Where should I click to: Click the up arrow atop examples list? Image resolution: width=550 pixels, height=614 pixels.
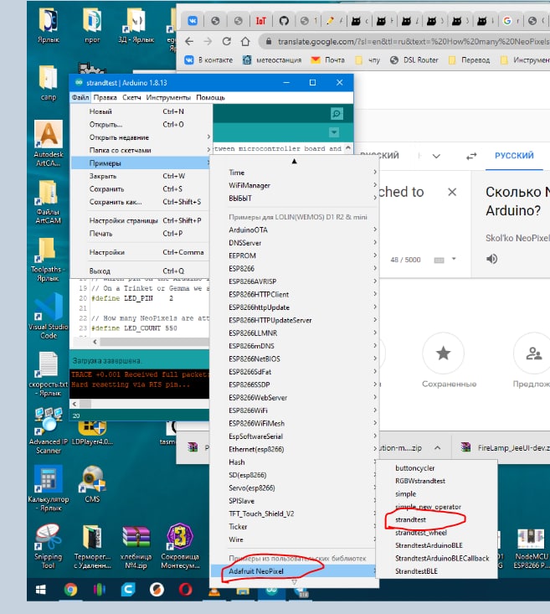click(x=295, y=161)
